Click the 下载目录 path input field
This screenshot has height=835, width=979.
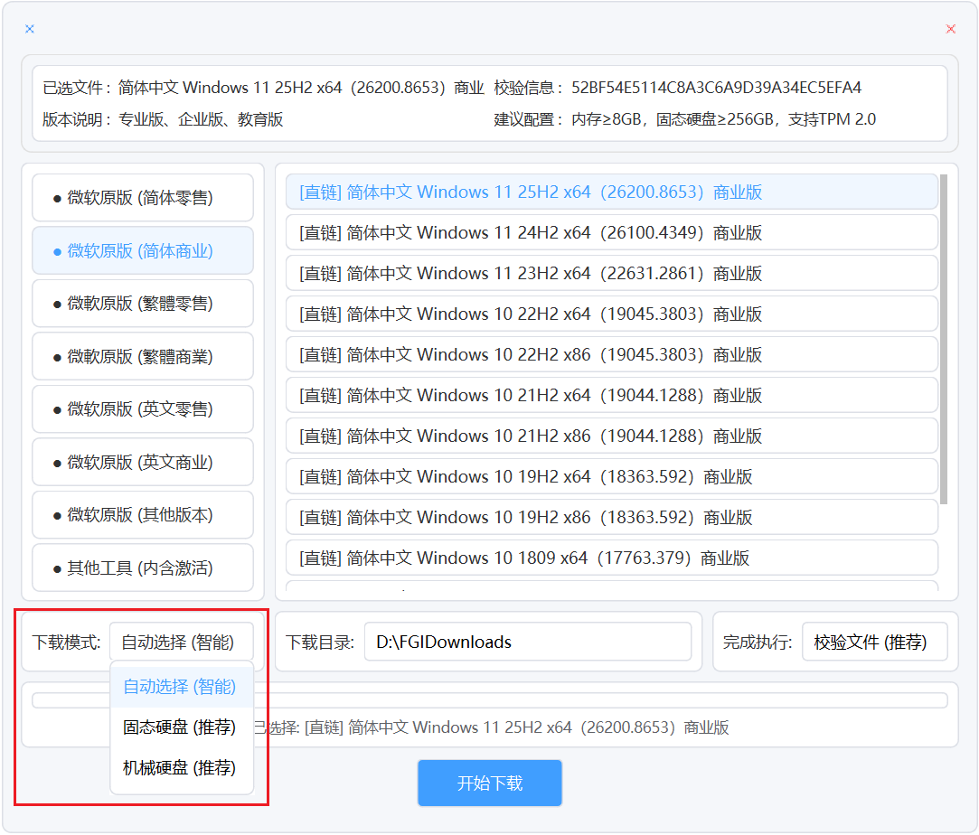tap(528, 642)
